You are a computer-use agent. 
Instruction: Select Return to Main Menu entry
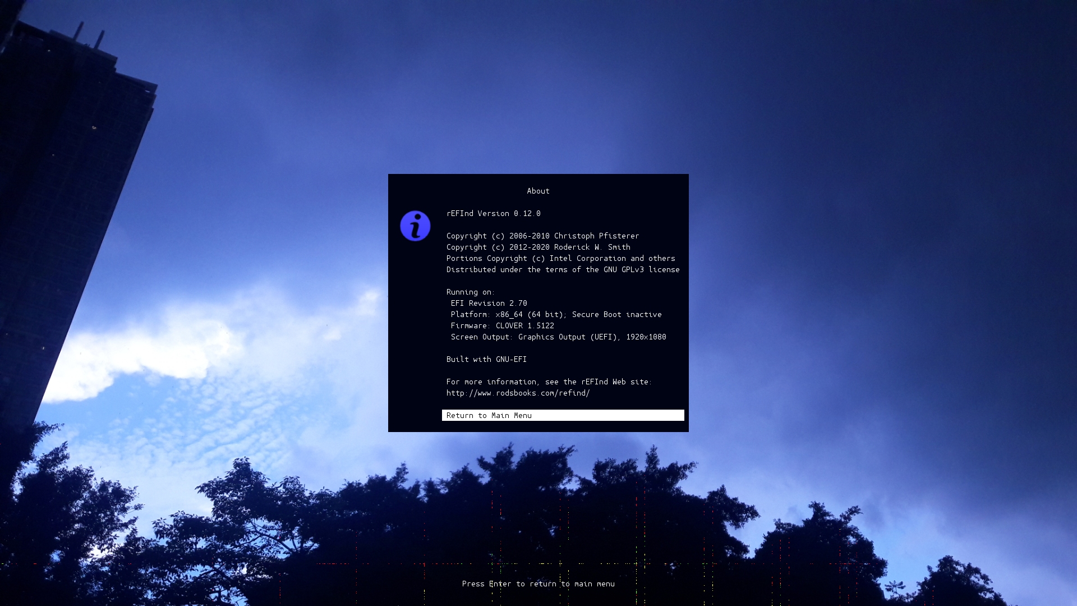pos(563,415)
